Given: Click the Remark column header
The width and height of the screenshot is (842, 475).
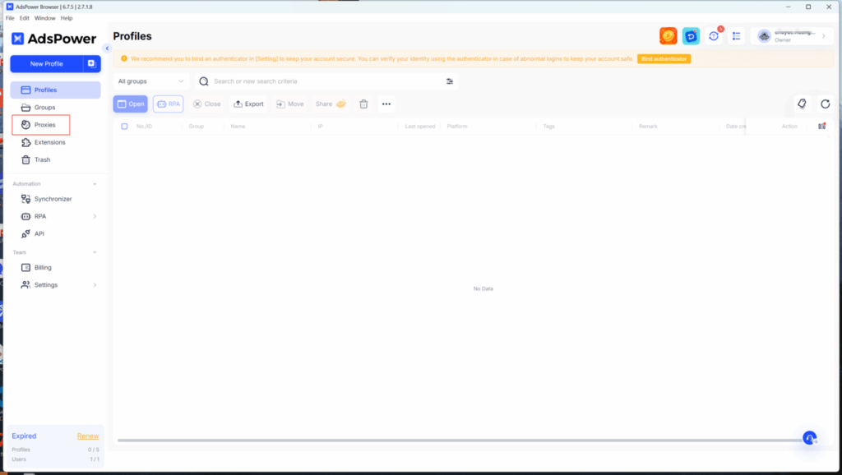Looking at the screenshot, I should 648,127.
